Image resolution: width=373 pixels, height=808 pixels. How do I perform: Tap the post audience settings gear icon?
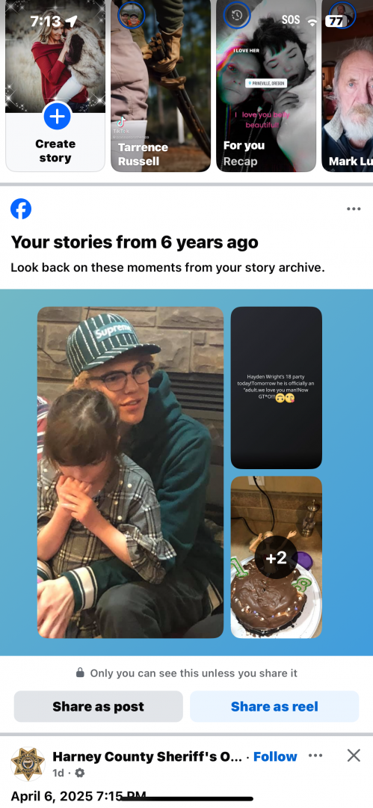(80, 773)
